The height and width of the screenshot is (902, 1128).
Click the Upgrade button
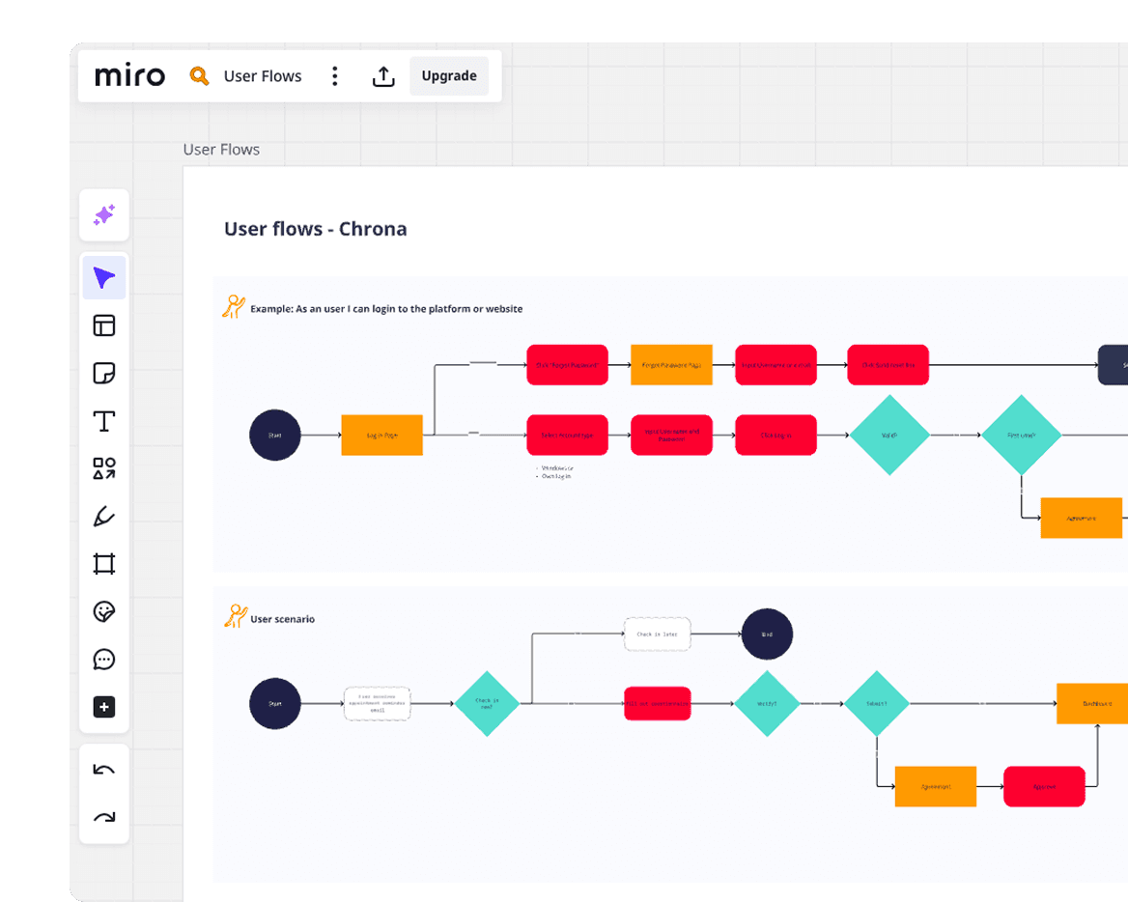pos(449,76)
